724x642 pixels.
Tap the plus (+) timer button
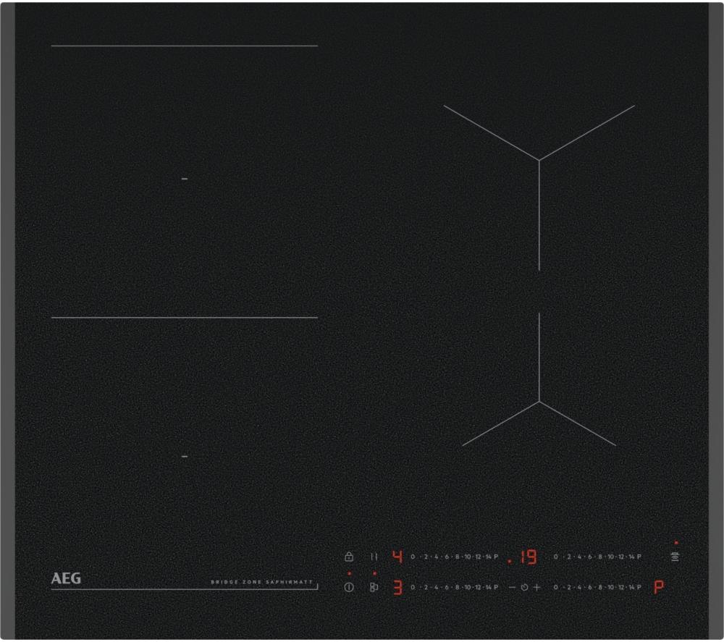pyautogui.click(x=536, y=586)
